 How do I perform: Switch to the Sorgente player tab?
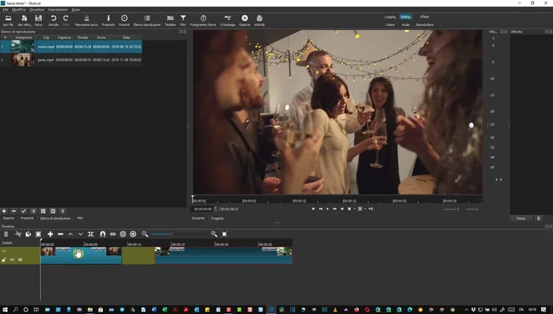199,218
